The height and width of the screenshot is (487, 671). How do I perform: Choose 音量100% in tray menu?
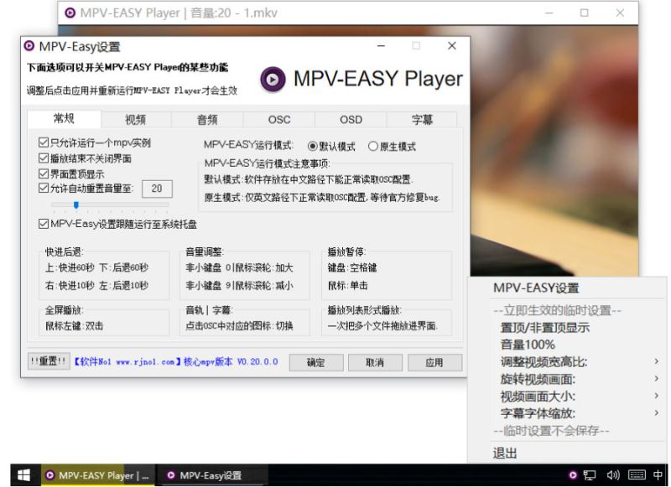528,345
